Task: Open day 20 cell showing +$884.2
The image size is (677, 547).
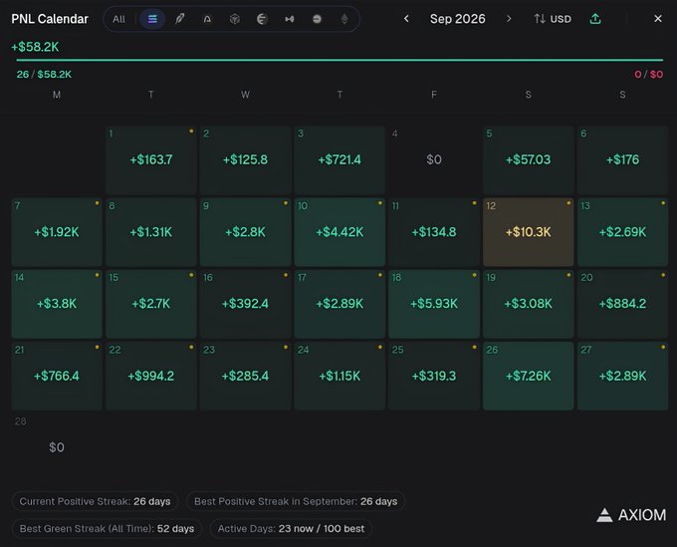Action: (622, 304)
